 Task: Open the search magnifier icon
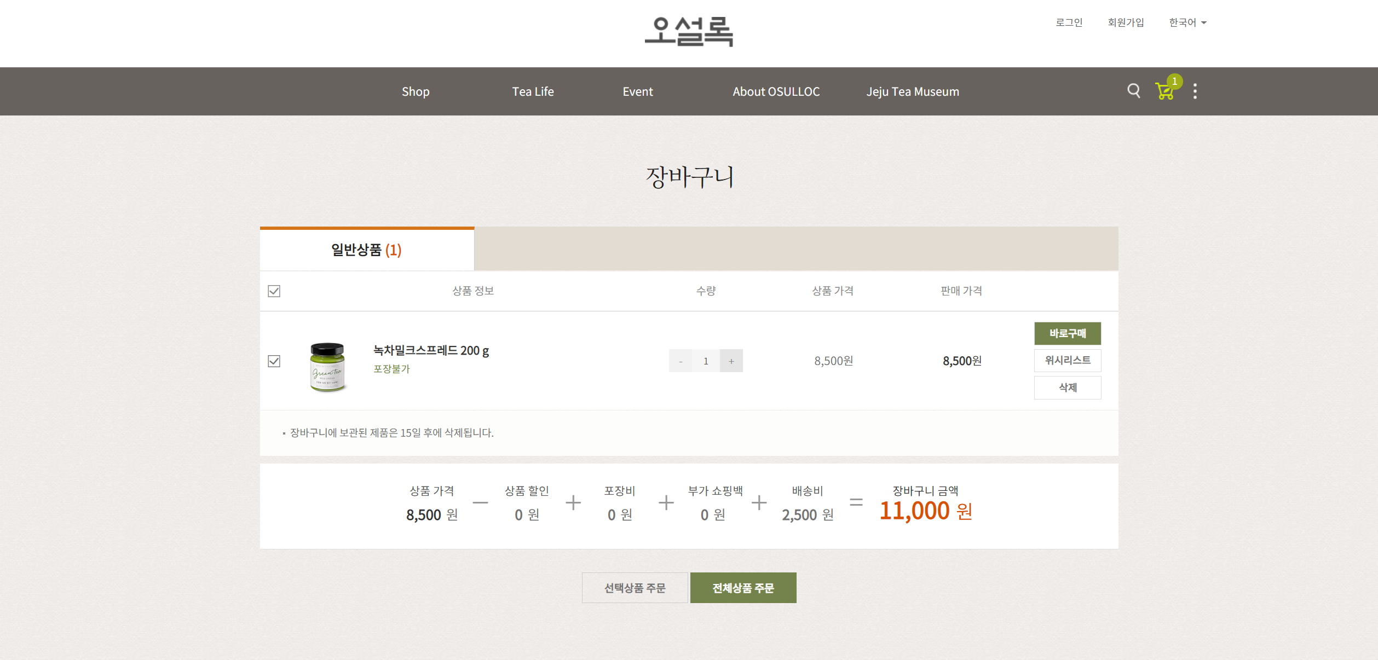1134,91
